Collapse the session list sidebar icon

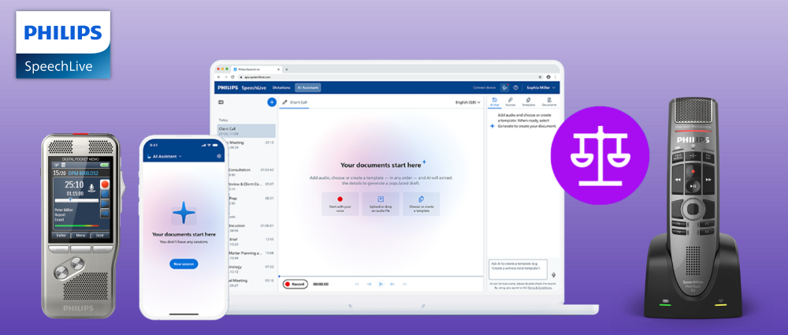coord(221,102)
